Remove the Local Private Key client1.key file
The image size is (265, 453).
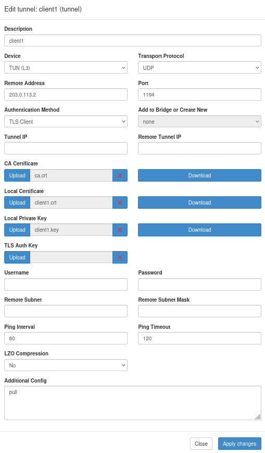click(120, 230)
